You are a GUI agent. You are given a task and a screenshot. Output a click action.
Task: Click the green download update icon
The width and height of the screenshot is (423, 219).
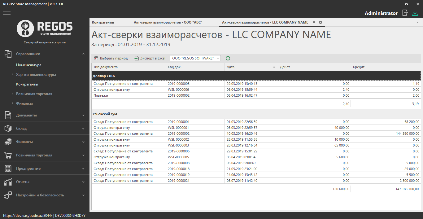[415, 13]
